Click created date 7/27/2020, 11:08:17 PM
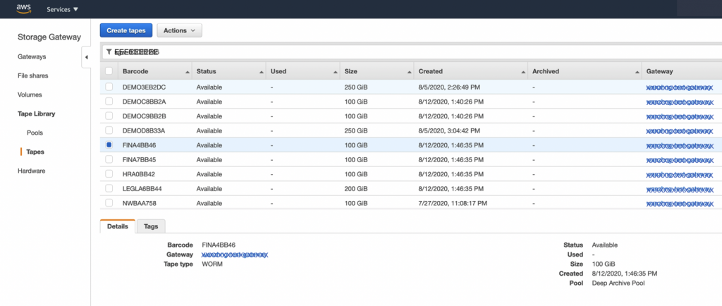722x306 pixels. [453, 203]
